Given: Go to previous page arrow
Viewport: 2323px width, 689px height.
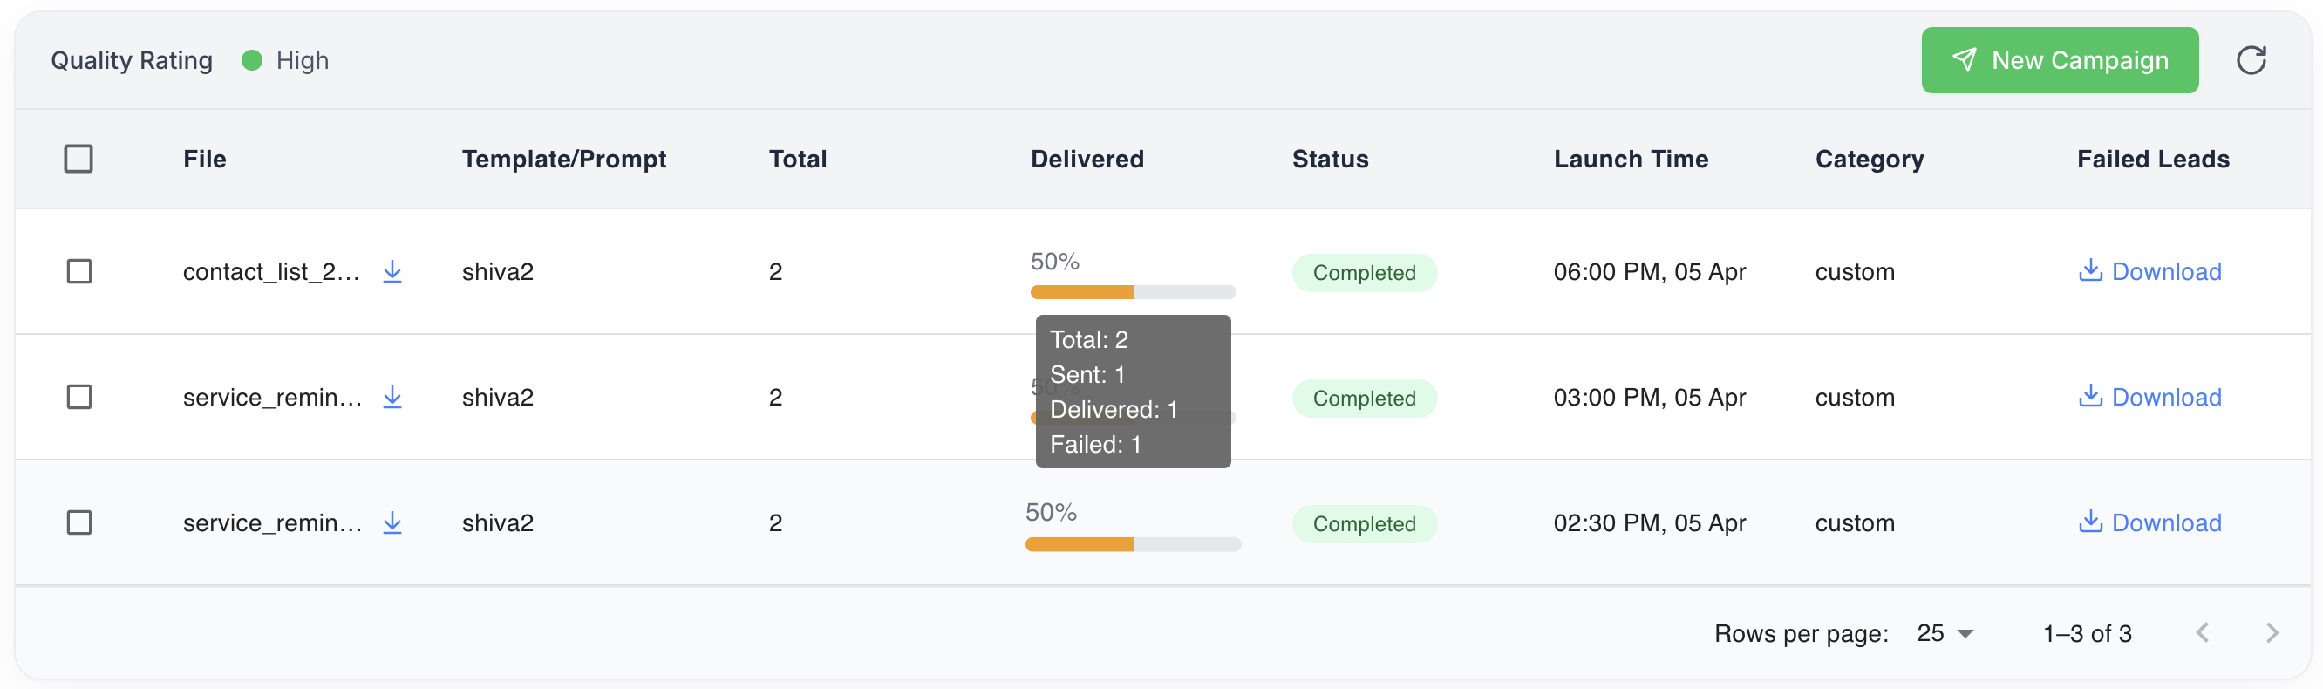Looking at the screenshot, I should [x=2202, y=633].
